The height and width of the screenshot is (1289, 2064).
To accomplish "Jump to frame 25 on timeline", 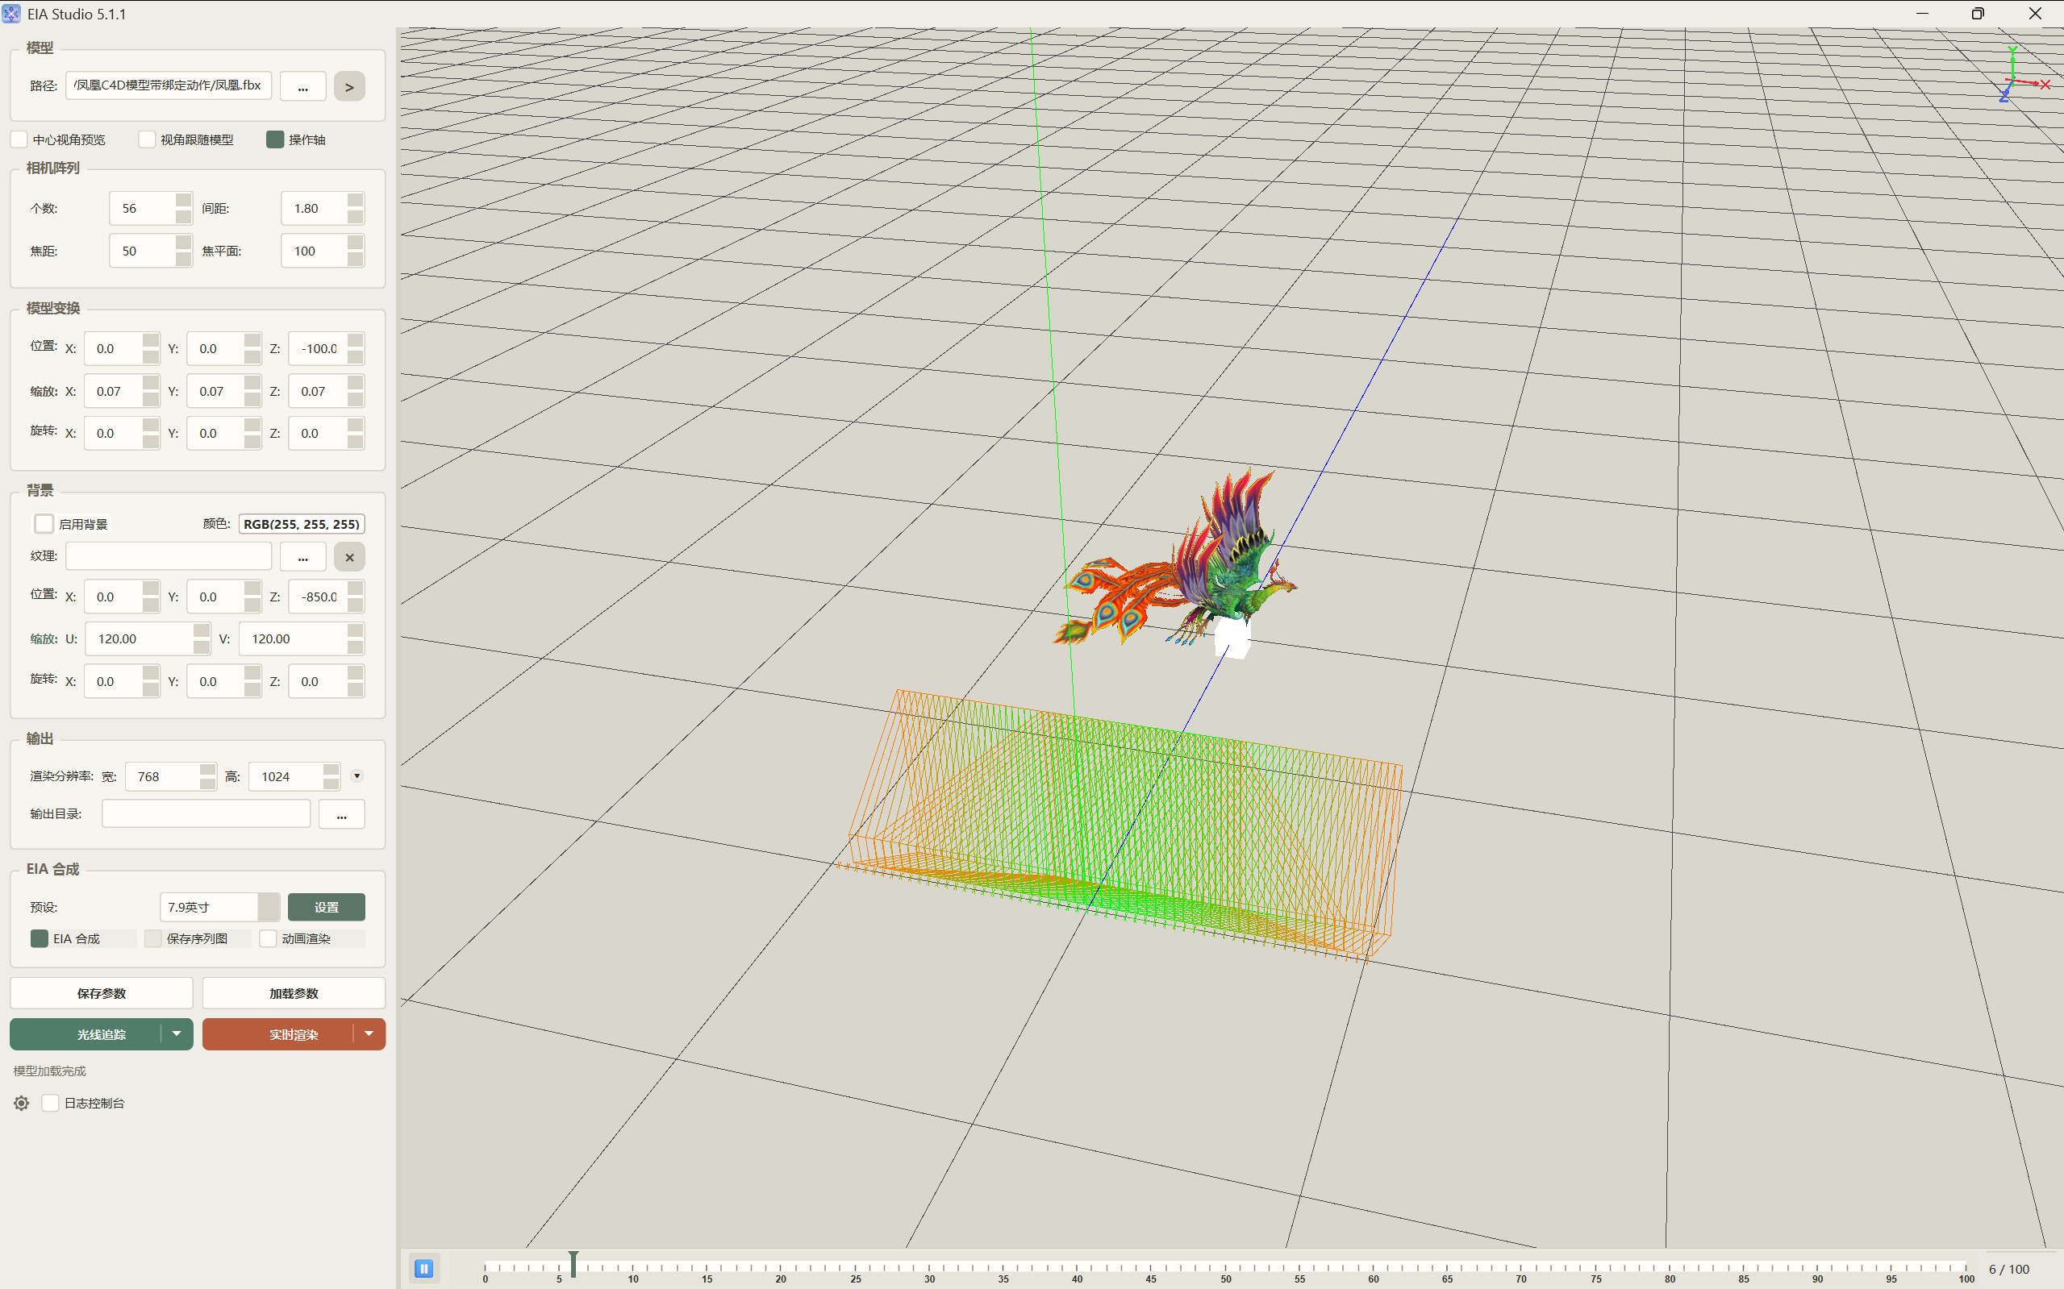I will [x=856, y=1268].
